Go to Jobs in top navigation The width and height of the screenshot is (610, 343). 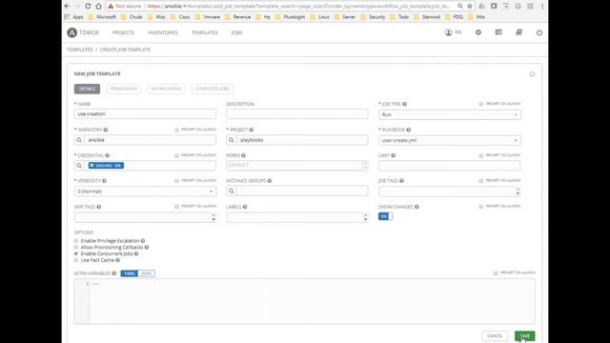tap(236, 32)
